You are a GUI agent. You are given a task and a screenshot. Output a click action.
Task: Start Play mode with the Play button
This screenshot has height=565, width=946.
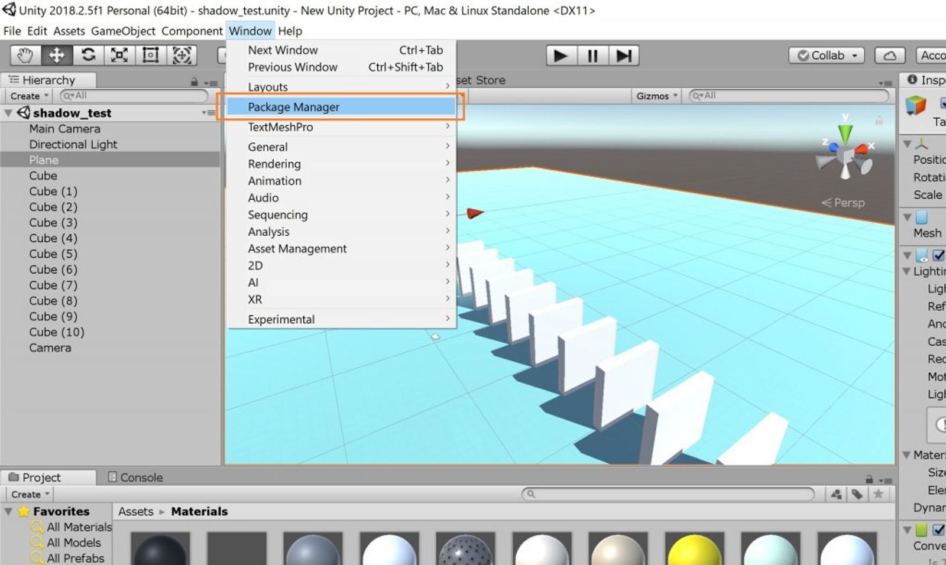click(561, 56)
